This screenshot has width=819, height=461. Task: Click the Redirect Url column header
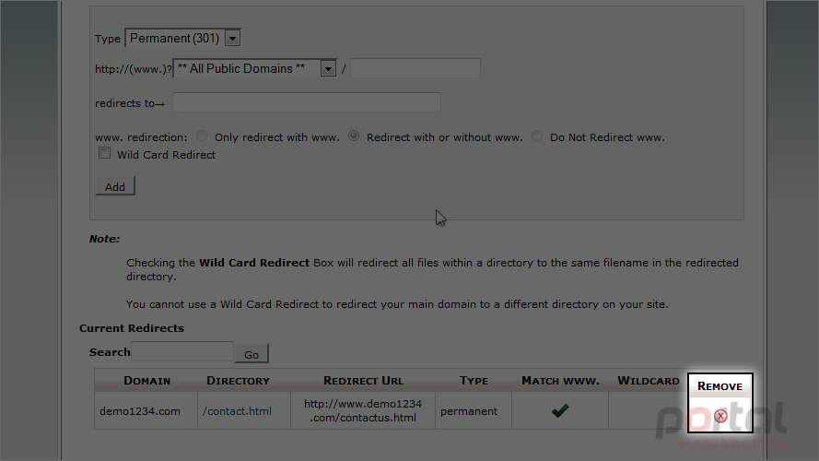(x=363, y=381)
